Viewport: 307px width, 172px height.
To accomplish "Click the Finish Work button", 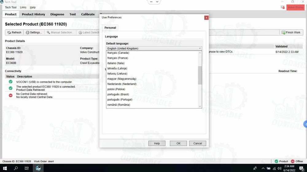I will click(x=291, y=32).
